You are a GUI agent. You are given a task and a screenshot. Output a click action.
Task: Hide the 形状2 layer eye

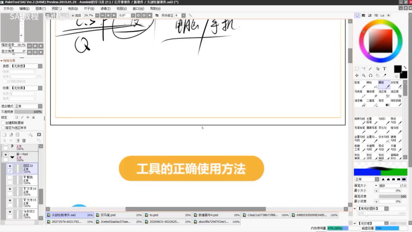pos(10,212)
